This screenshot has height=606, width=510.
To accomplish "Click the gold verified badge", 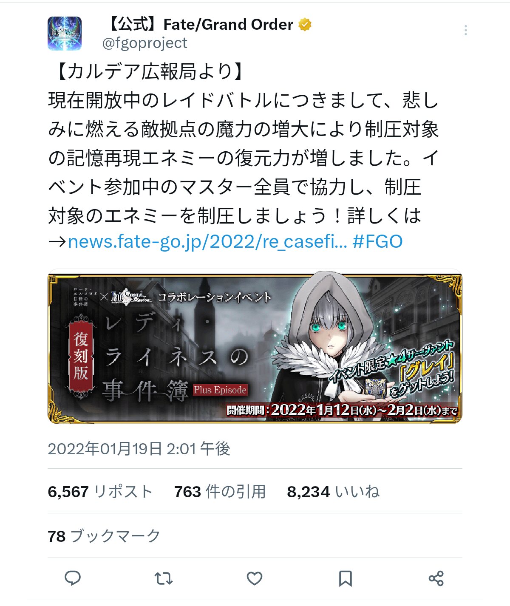I will click(x=305, y=25).
